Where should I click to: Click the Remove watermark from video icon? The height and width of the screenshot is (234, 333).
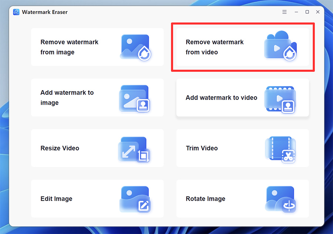point(280,46)
